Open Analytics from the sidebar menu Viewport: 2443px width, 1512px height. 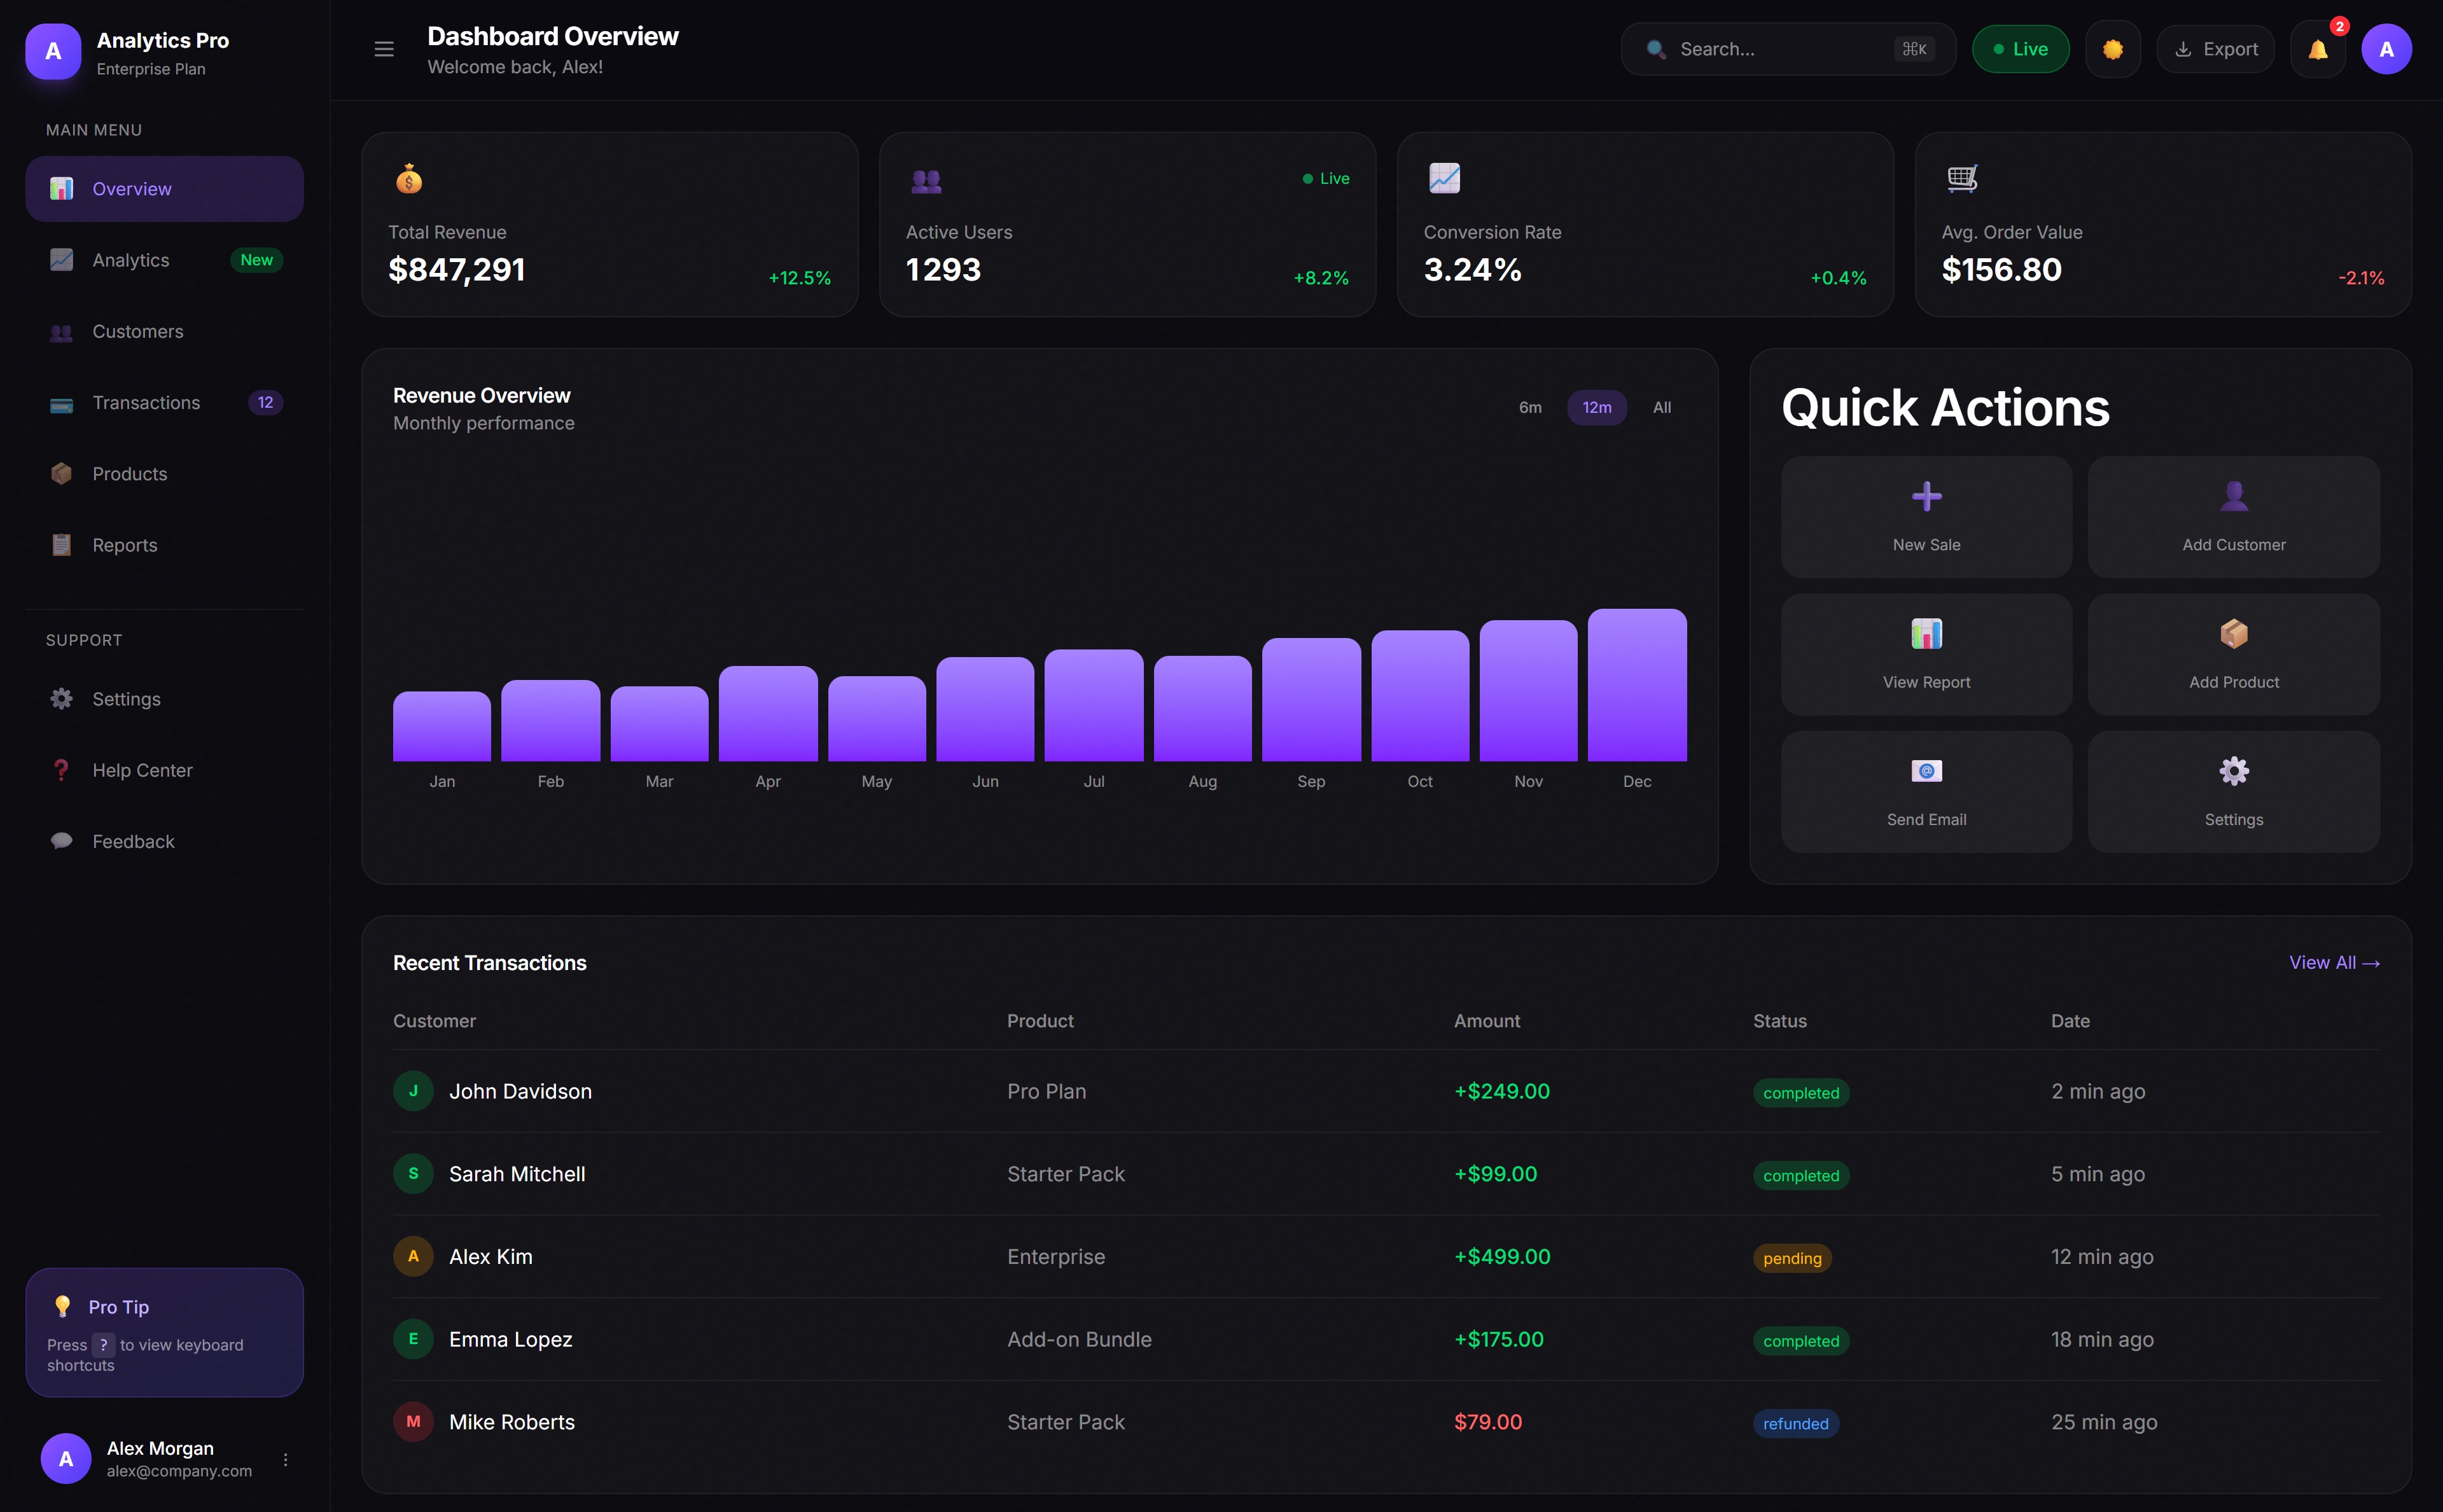131,260
